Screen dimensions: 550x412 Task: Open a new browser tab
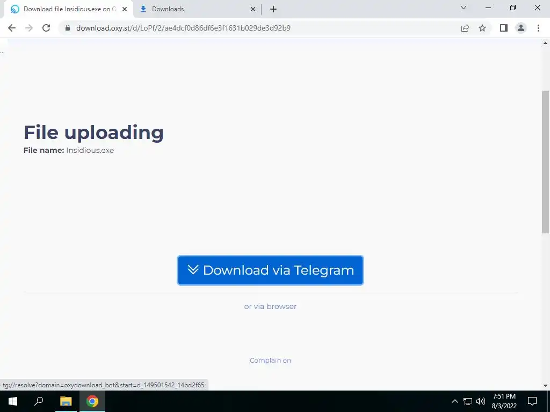point(273,9)
